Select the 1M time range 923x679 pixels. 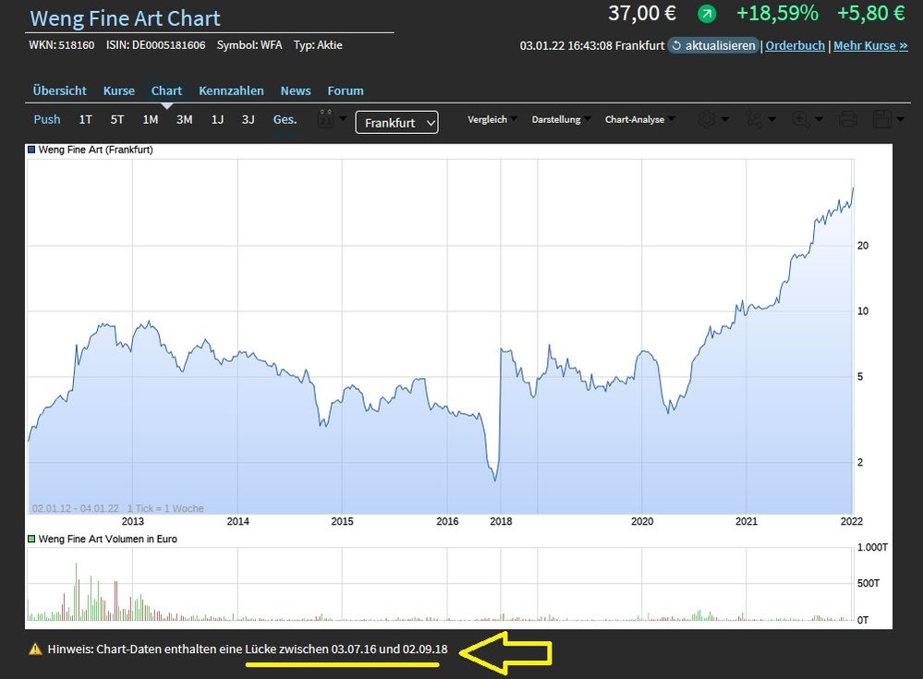coord(151,119)
